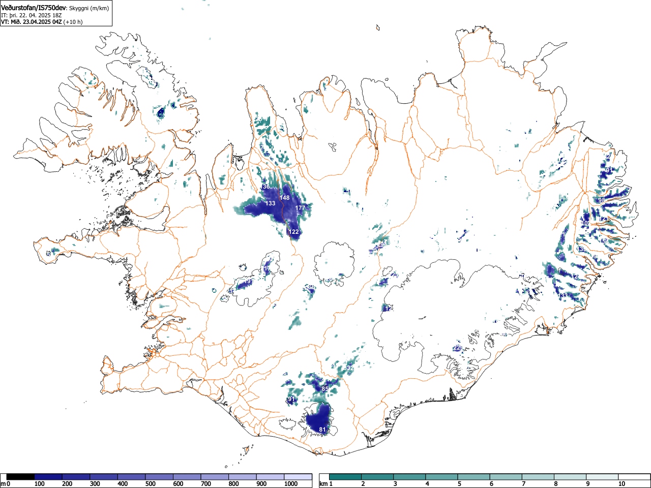Click the 'km' unit label on the right scale

coord(323,484)
